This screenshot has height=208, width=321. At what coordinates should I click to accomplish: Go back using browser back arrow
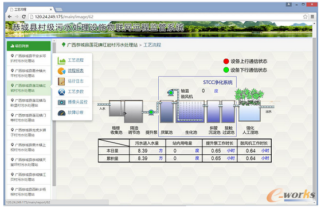click(x=10, y=17)
